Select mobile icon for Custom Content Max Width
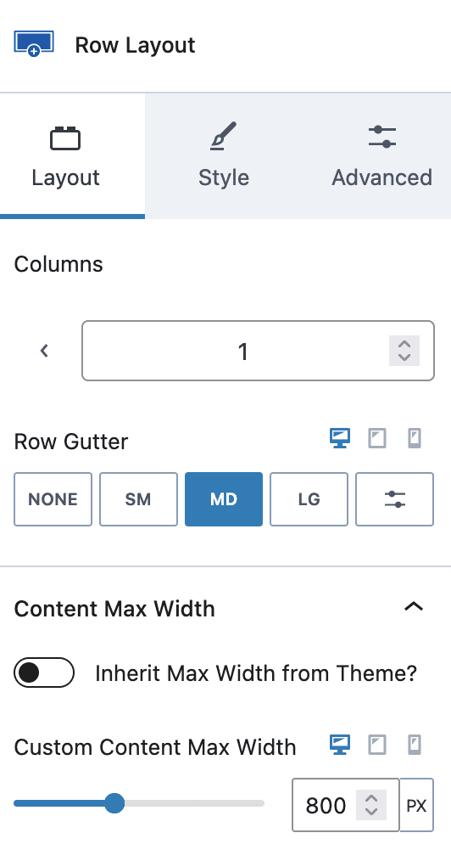 pos(415,745)
